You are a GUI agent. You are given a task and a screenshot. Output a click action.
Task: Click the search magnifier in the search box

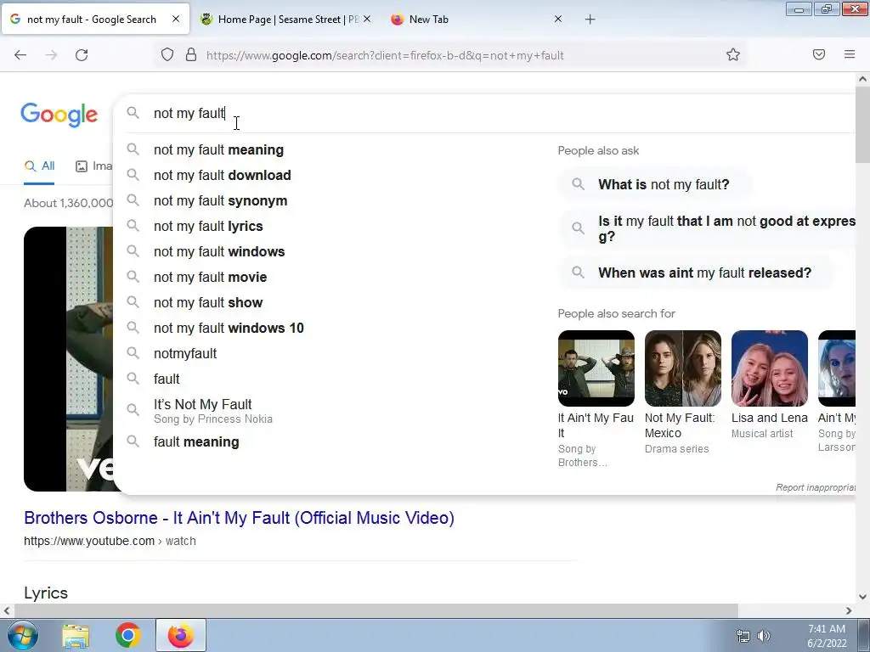click(x=133, y=113)
